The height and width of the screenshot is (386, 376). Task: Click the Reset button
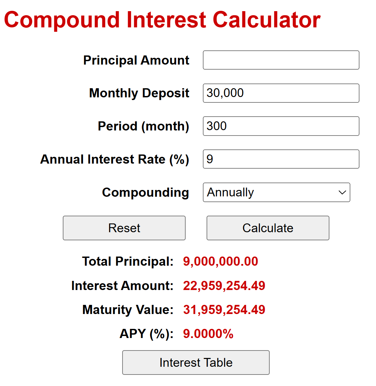(124, 228)
